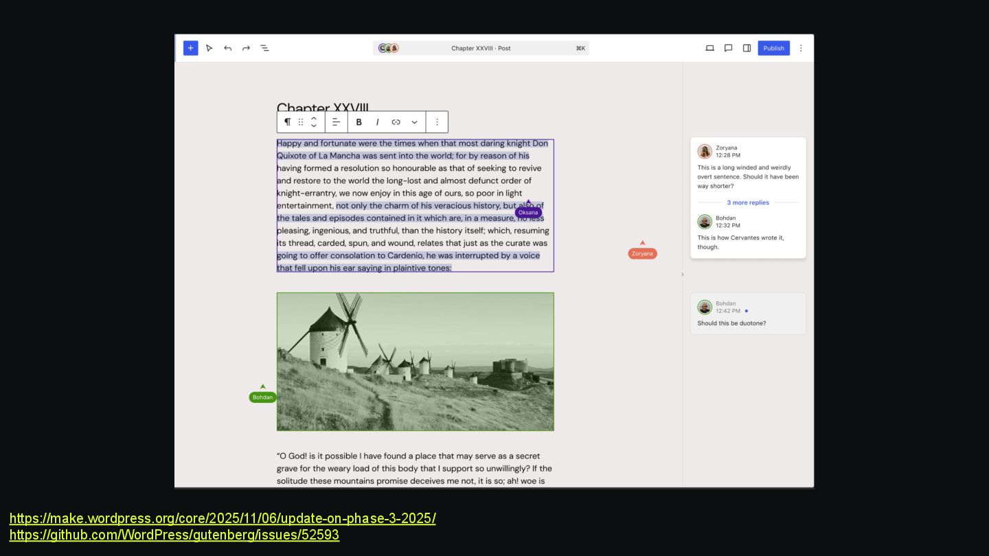989x556 pixels.
Task: Change paragraph block type icon
Action: click(x=288, y=122)
